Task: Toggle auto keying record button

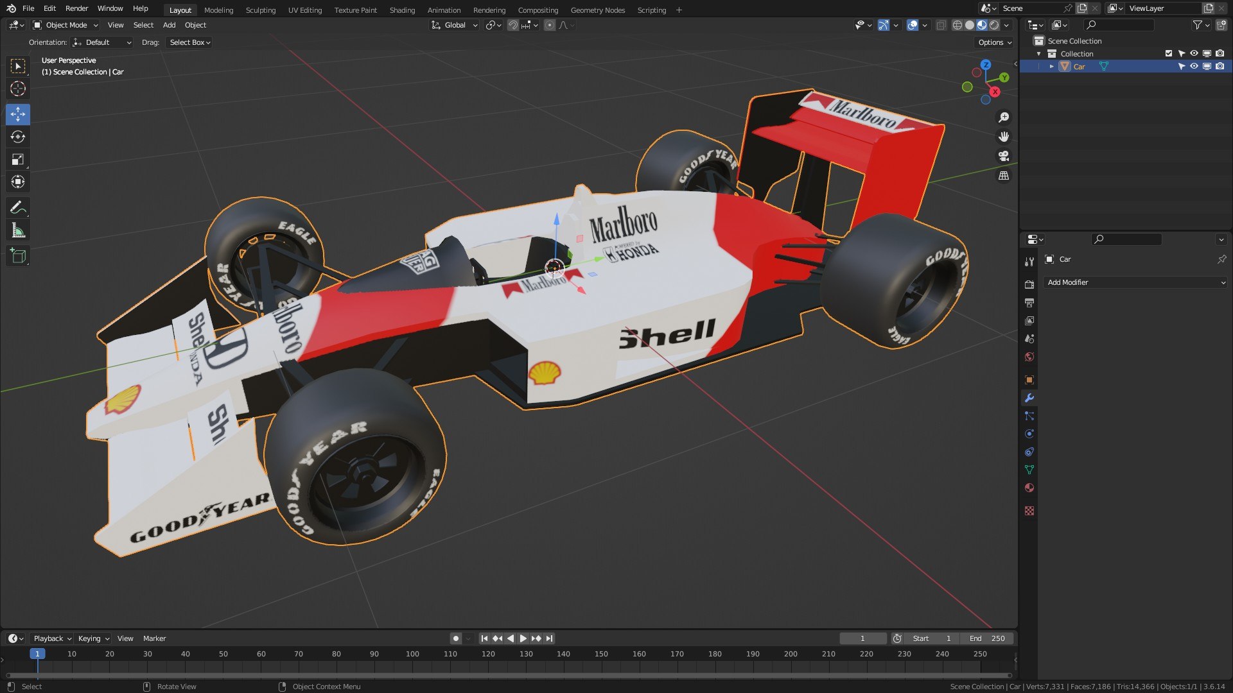Action: click(456, 638)
